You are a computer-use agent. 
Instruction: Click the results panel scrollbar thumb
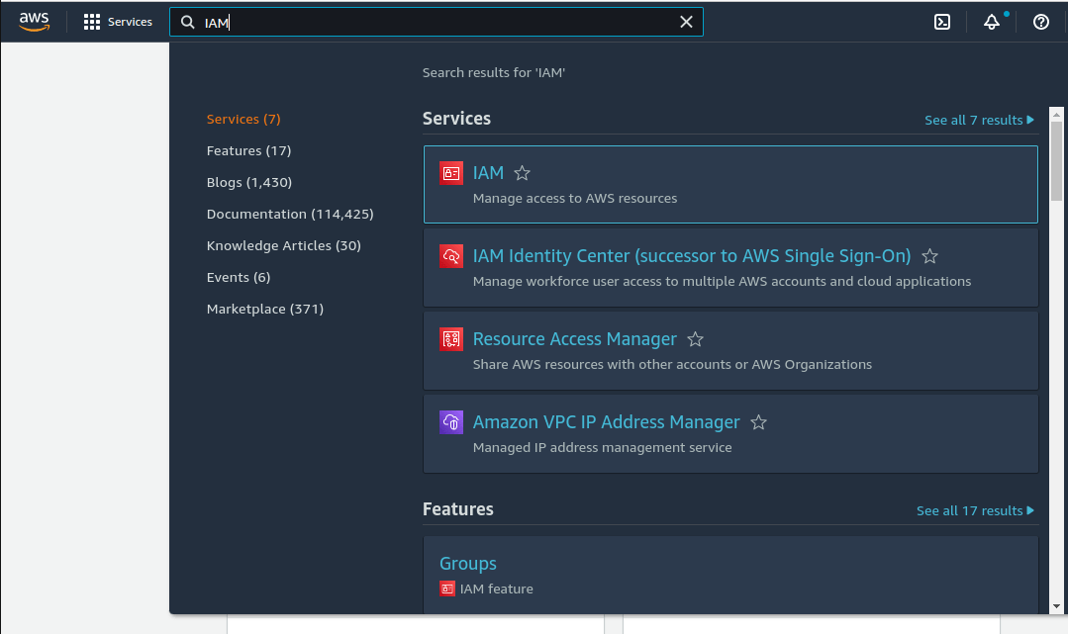tap(1056, 160)
